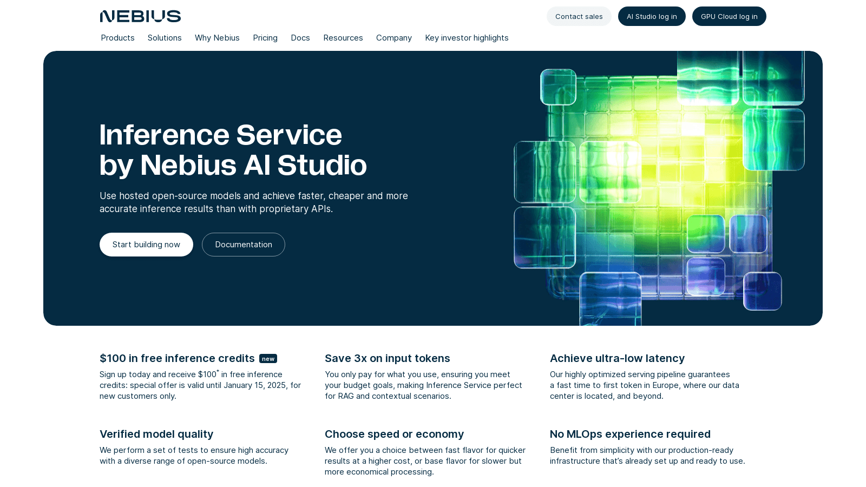866x487 pixels.
Task: Click Start building now button
Action: 146,245
